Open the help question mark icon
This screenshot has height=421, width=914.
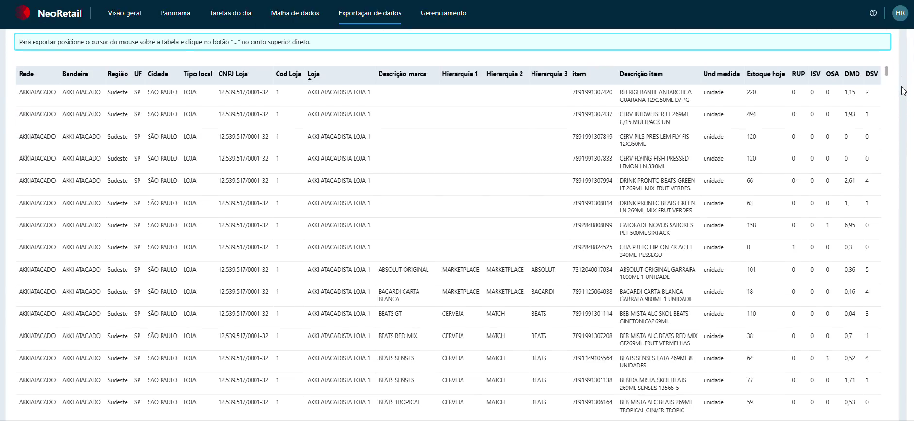click(x=873, y=13)
